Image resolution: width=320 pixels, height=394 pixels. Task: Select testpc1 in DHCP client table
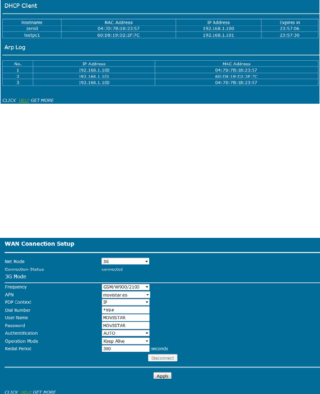point(32,35)
